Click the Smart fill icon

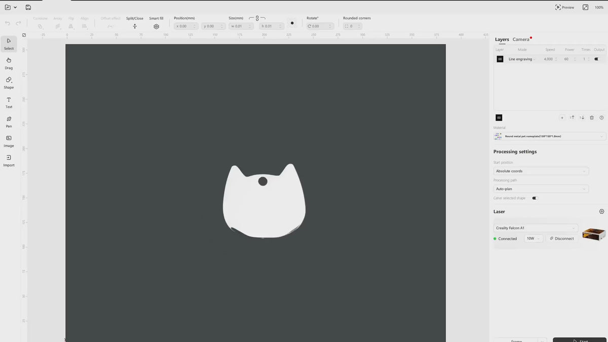[156, 26]
